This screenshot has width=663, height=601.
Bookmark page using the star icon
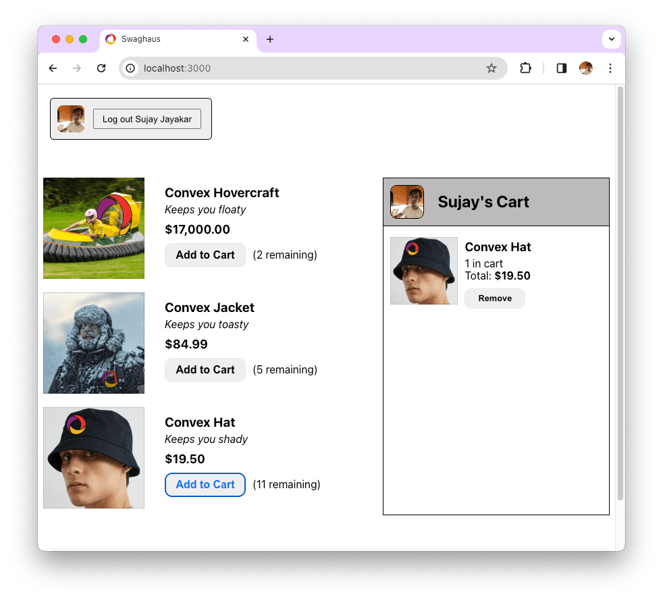pyautogui.click(x=492, y=68)
